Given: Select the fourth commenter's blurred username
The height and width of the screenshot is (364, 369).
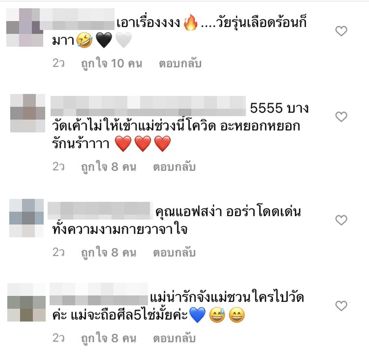Looking at the screenshot, I should pyautogui.click(x=99, y=294).
